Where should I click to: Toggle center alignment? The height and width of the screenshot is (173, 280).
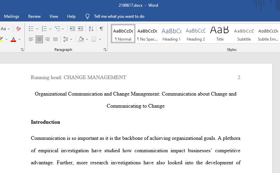click(39, 39)
